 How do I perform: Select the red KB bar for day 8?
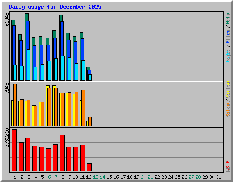[62, 153]
